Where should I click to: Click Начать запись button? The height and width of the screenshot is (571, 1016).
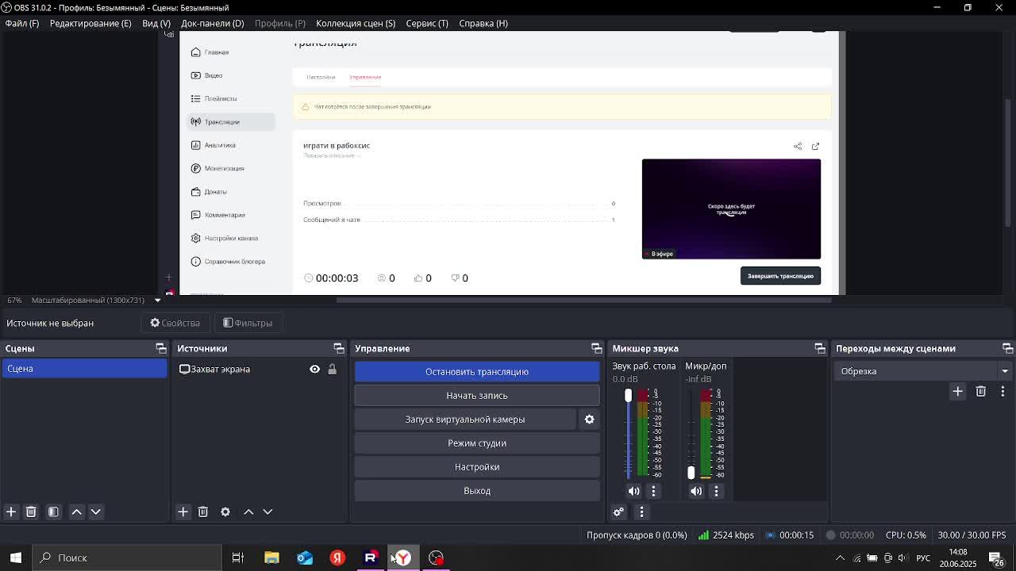477,396
